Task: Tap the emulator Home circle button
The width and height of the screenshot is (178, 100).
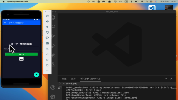Action: pyautogui.click(x=47, y=60)
